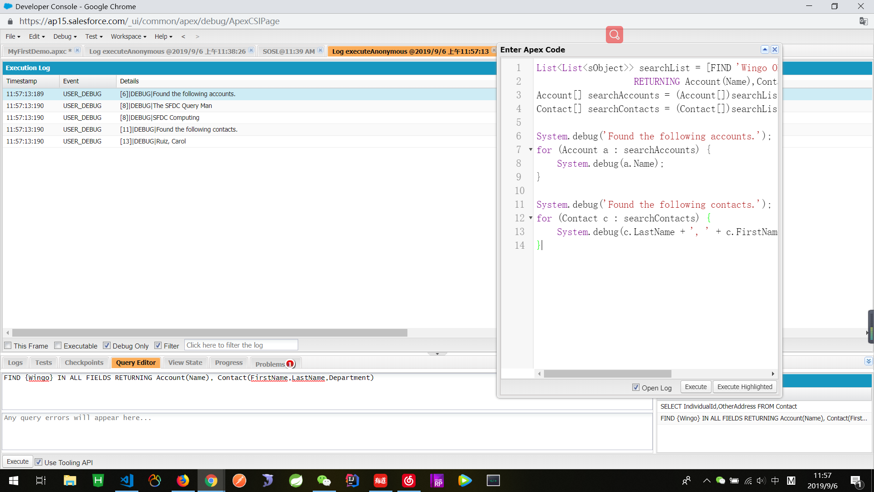Screen dimensions: 874x492
Task: Open the Workspace menu
Action: pos(128,36)
